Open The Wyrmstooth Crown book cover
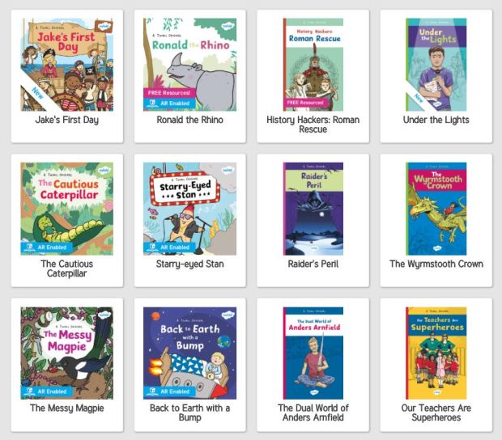Screen dimensions: 502x440 coord(436,209)
